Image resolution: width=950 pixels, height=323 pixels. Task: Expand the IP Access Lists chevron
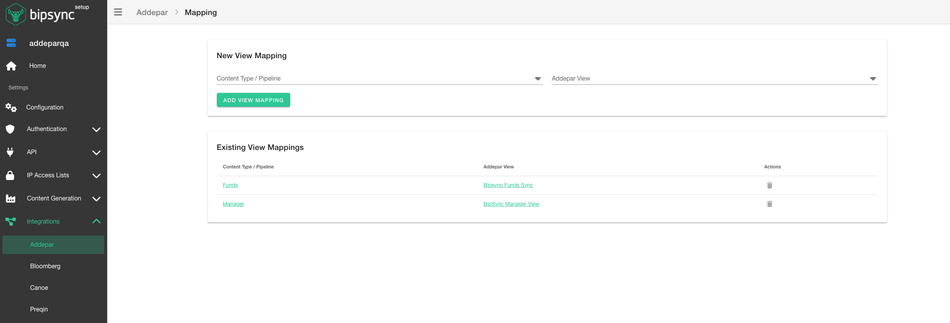[96, 176]
